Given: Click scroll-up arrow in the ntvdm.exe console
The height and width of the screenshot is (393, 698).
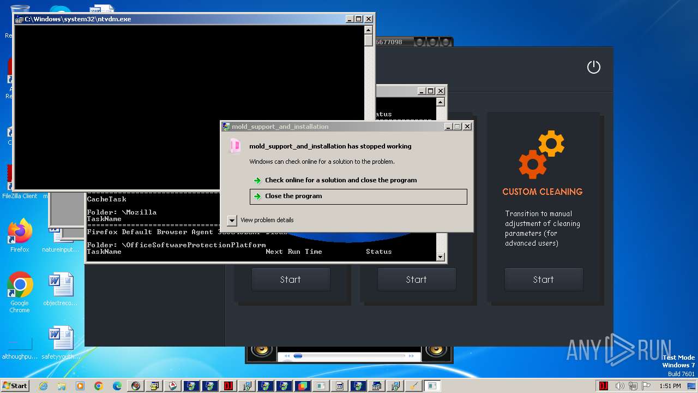Looking at the screenshot, I should click(369, 30).
